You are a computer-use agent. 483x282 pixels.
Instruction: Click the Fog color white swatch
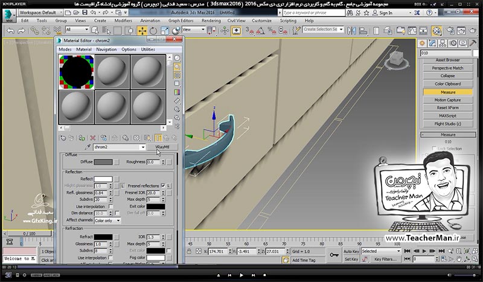(x=156, y=257)
